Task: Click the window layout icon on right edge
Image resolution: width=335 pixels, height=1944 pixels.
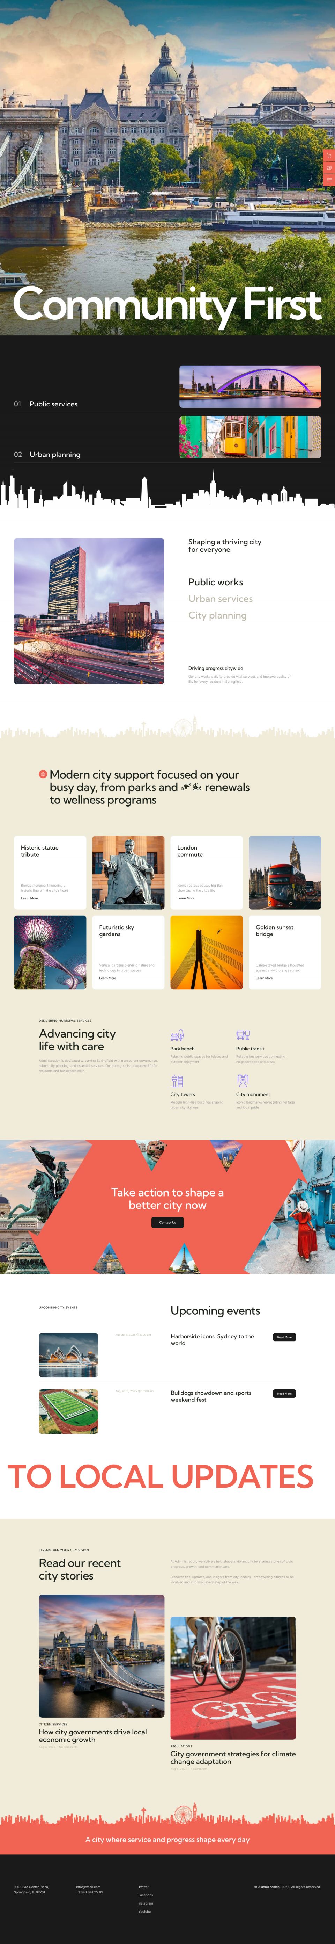Action: click(x=329, y=180)
